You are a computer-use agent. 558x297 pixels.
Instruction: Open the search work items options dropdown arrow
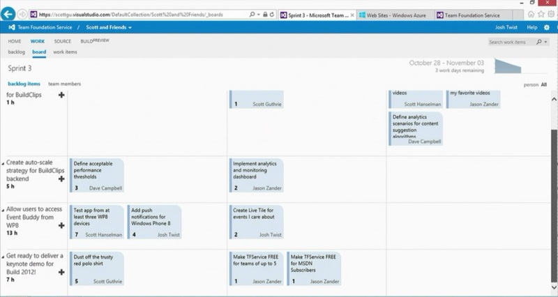tap(546, 42)
